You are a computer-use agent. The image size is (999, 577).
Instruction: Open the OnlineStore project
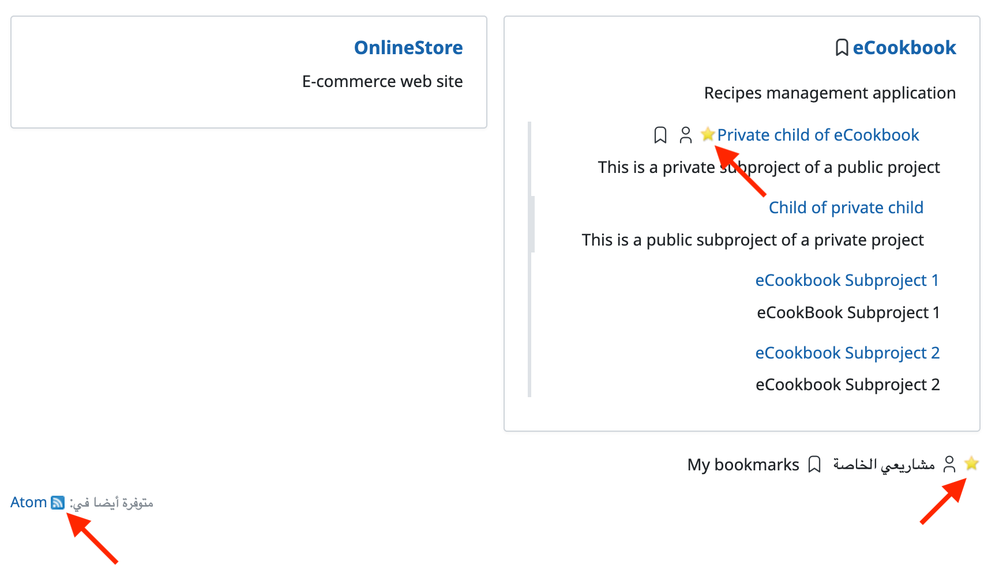point(408,48)
